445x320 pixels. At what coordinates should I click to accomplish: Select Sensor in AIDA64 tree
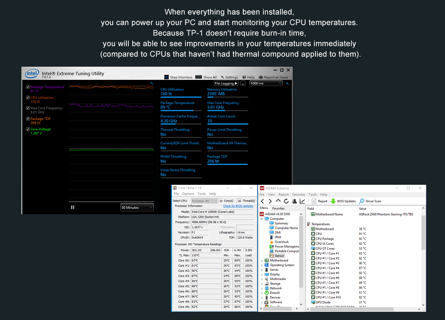pyautogui.click(x=277, y=256)
